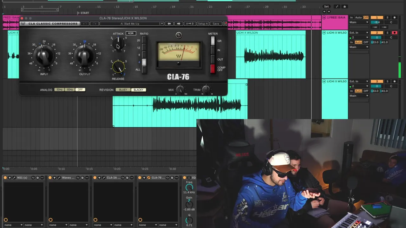This screenshot has width=406, height=228.
Task: Click Save button in CLA-76
Action: [216, 24]
